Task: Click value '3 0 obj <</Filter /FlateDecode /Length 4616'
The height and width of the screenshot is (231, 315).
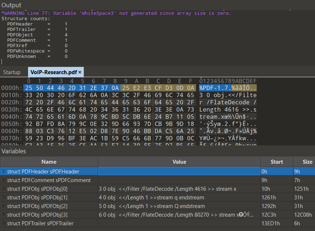Action: click(x=168, y=189)
